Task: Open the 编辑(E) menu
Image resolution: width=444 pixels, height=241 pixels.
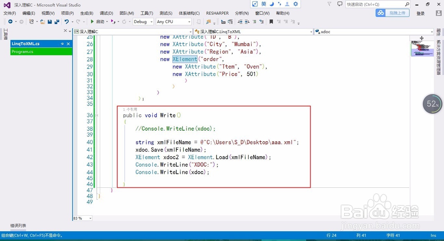Action: click(28, 13)
